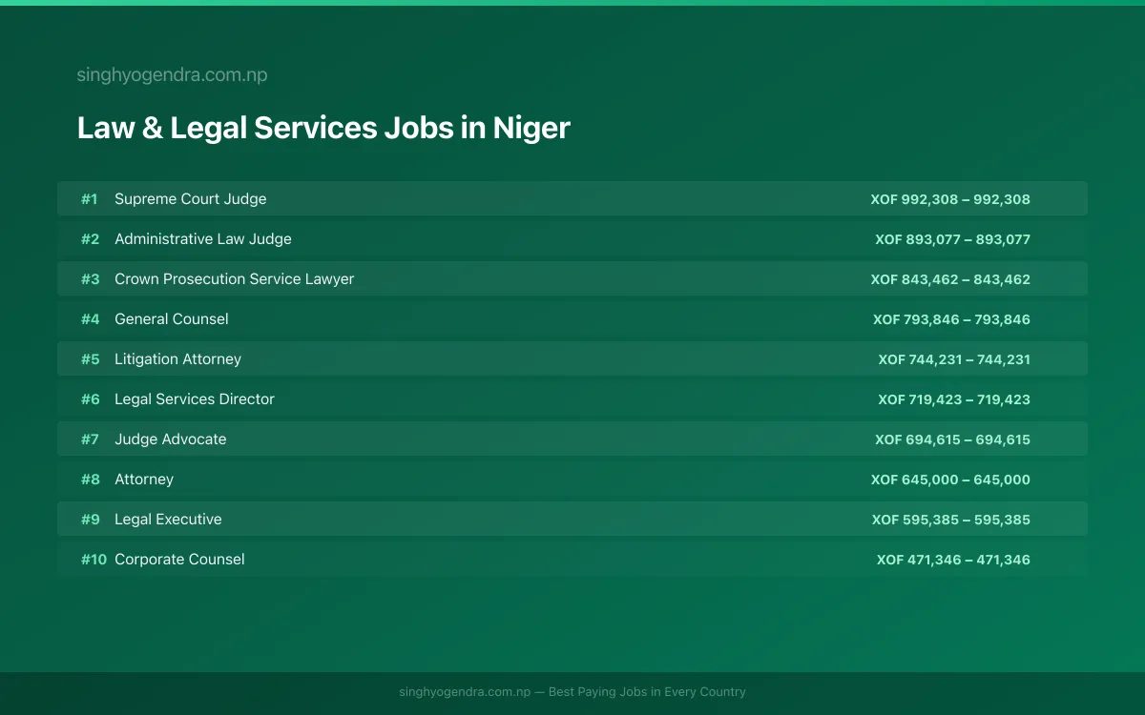The image size is (1145, 715).
Task: Click salary XOF 992,308 – 992,308
Action: pyautogui.click(x=950, y=199)
